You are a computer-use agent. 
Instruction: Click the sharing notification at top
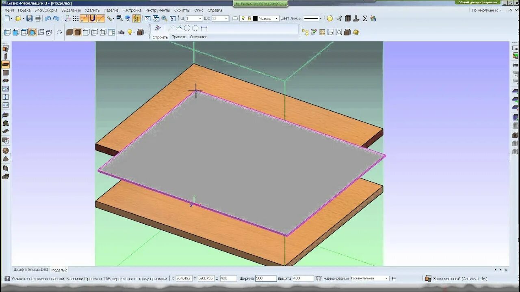[261, 3]
